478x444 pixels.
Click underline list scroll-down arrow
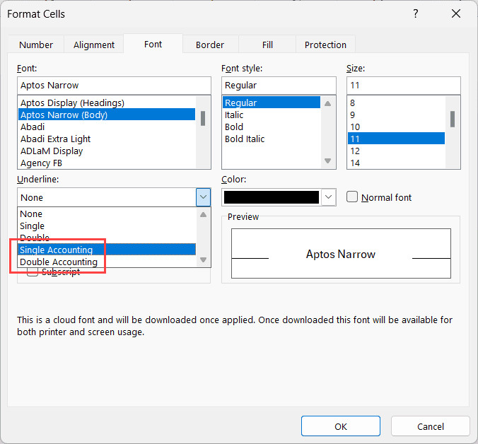pyautogui.click(x=203, y=259)
